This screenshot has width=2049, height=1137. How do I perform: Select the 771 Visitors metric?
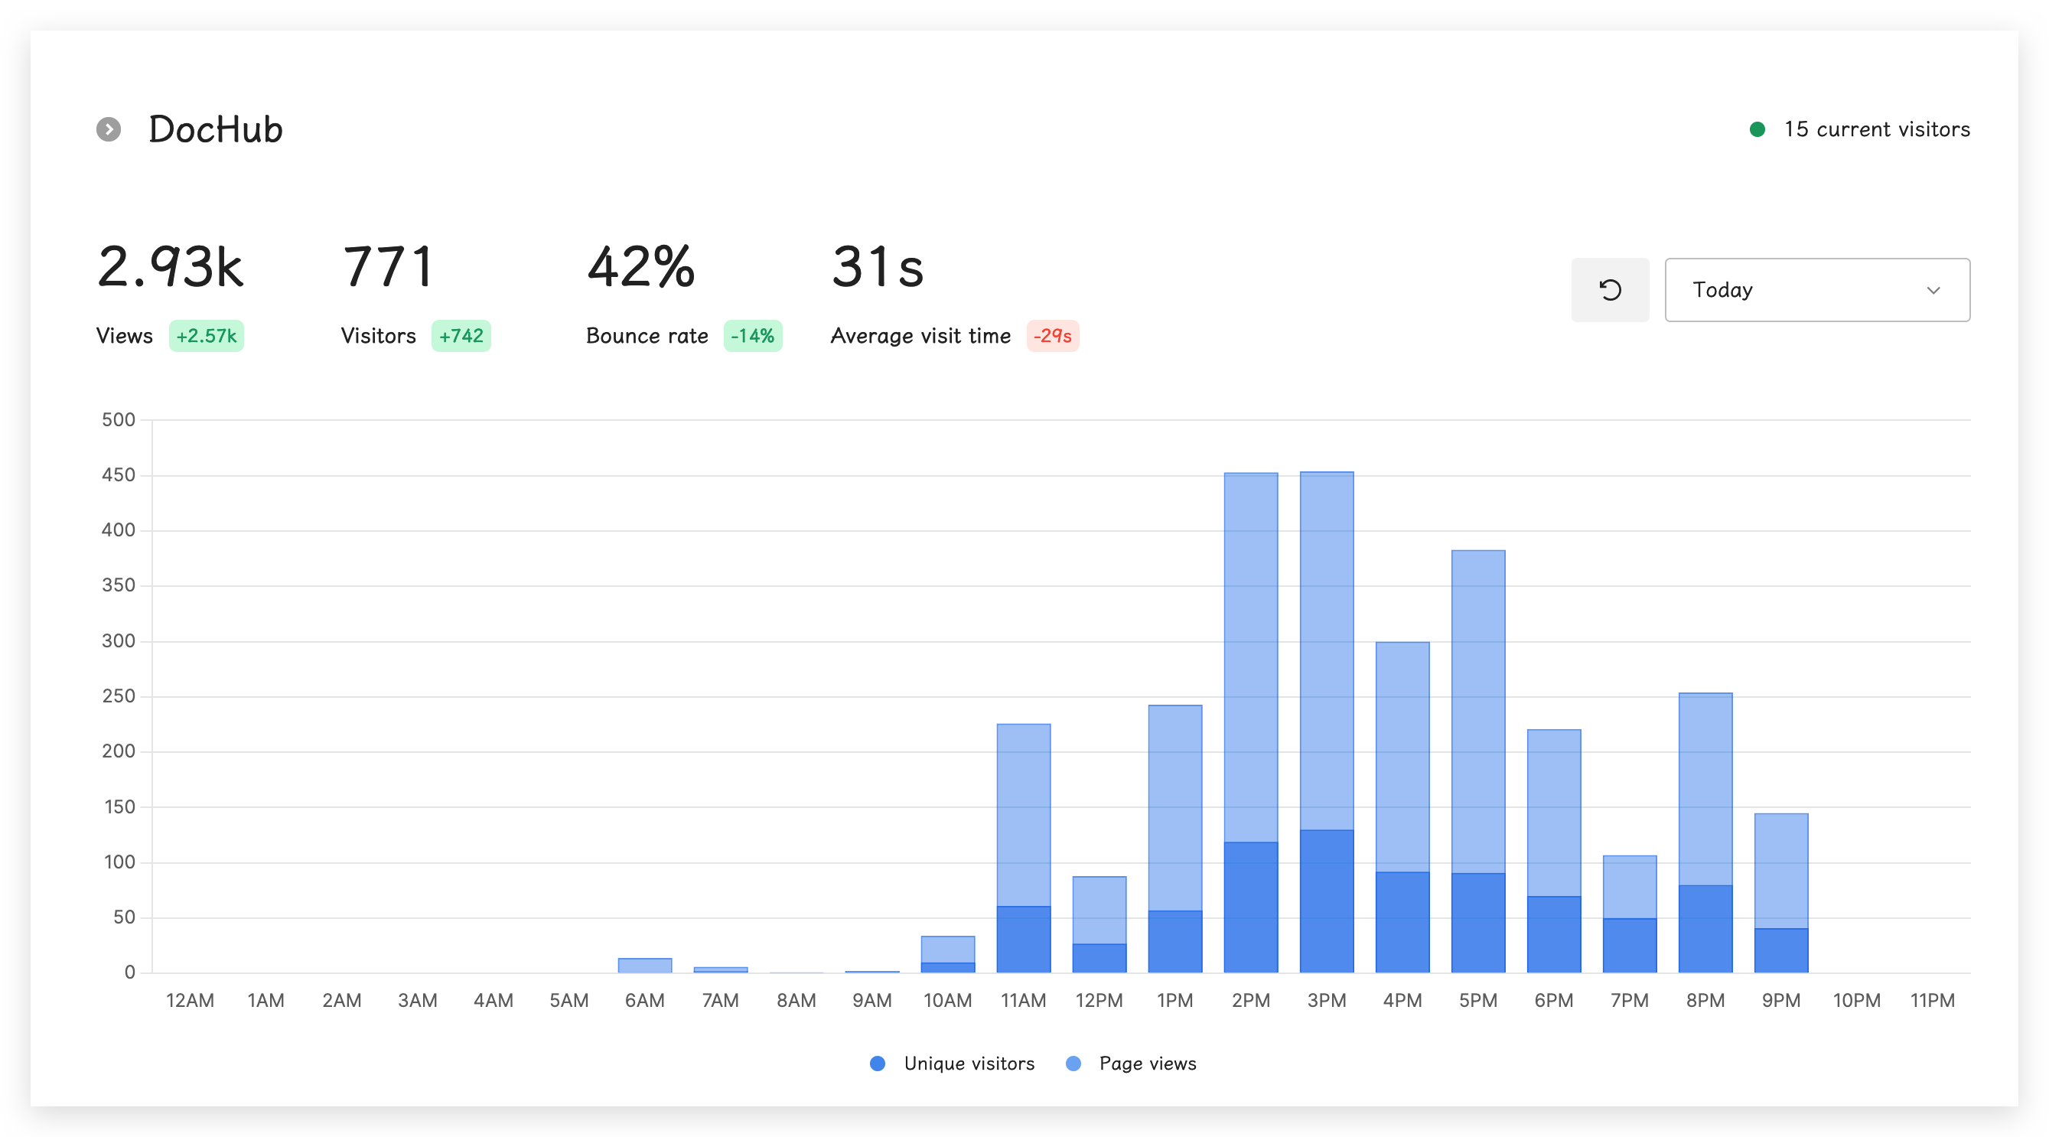(x=387, y=267)
